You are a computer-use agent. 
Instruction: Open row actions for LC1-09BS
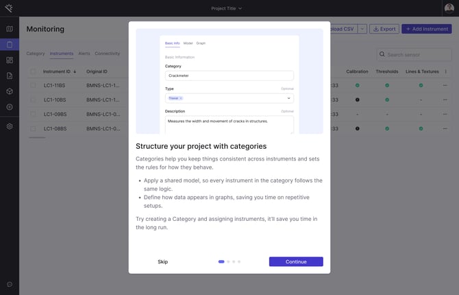pos(445,114)
